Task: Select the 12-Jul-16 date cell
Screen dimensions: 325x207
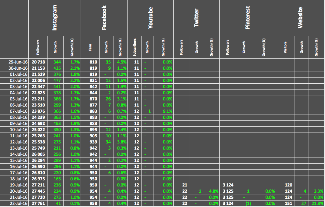Action: click(14, 142)
